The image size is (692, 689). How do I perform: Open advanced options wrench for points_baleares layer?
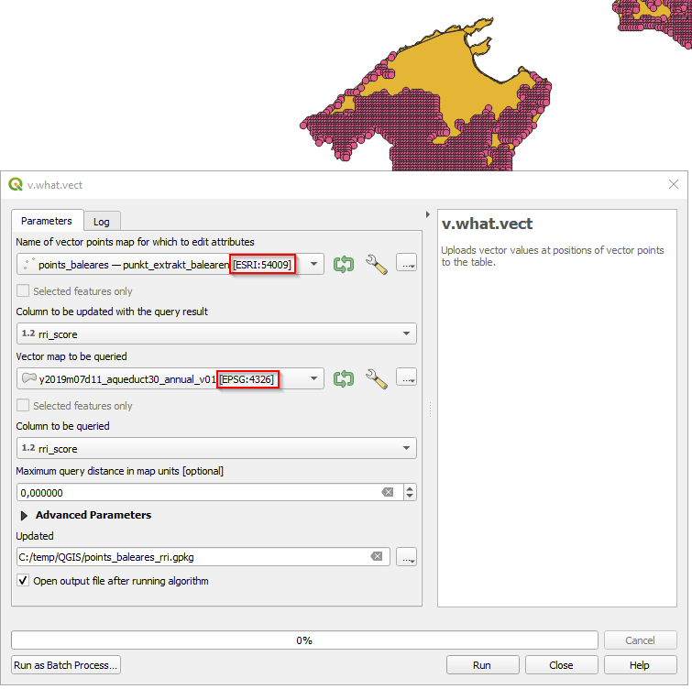(377, 265)
